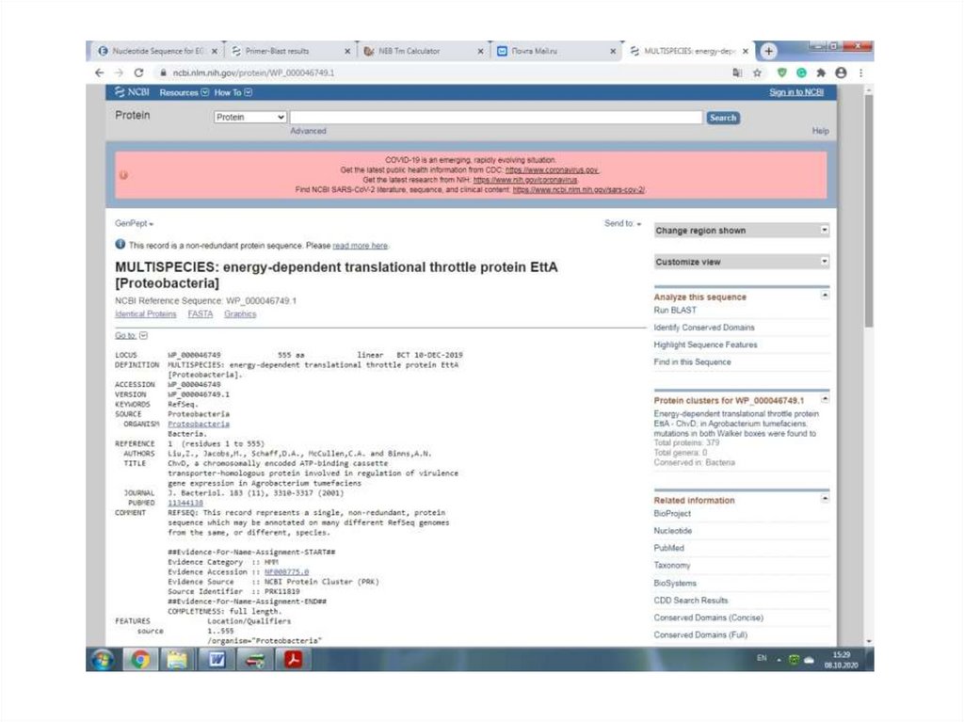Screen dimensions: 964x722
Task: Click the NCBI logo
Action: pyautogui.click(x=132, y=92)
